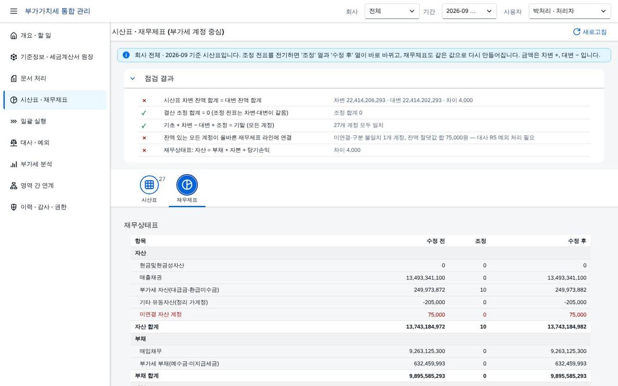The height and width of the screenshot is (386, 618).
Task: Select the 부가세 부채(예수금·미지급세금) row label
Action: 179,363
